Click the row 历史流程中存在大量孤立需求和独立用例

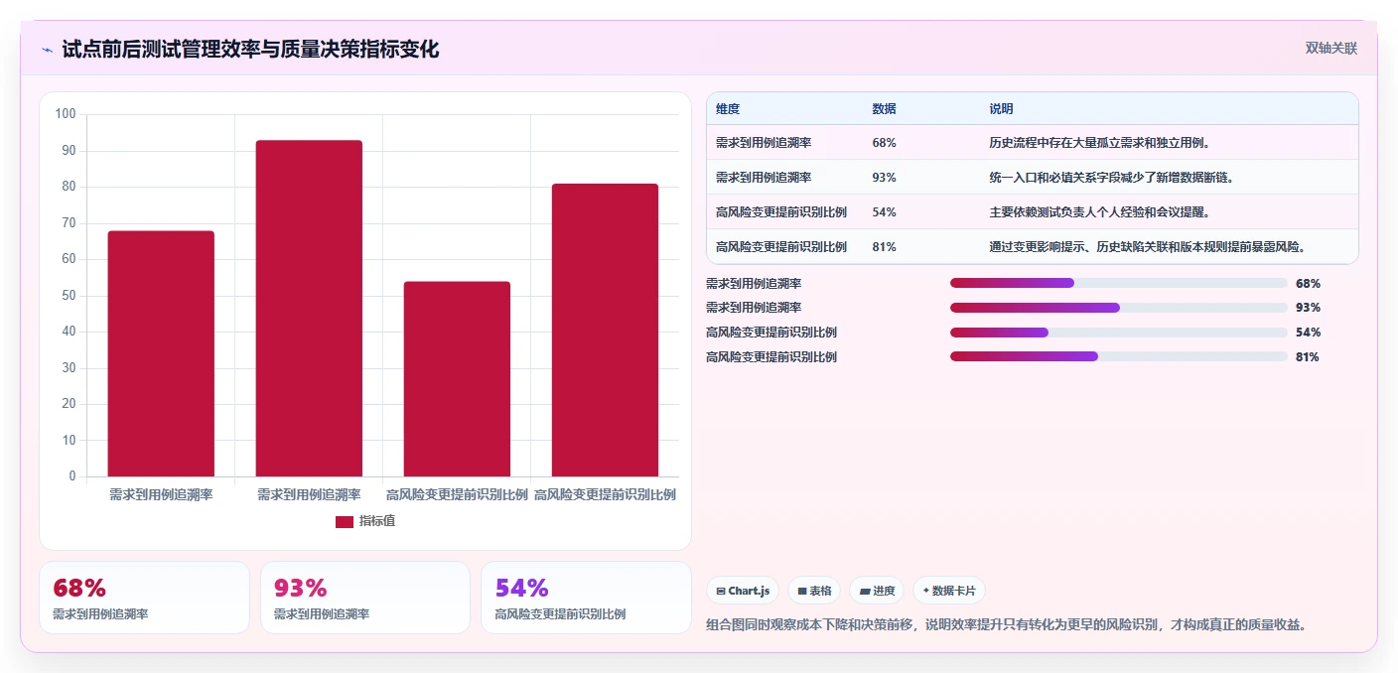click(1032, 143)
